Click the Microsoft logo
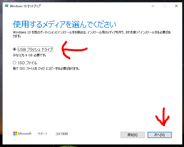Screen dimensions: 184x147 click(x=22, y=134)
